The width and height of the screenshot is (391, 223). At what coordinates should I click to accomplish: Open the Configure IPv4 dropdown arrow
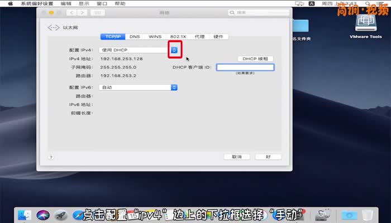pyautogui.click(x=174, y=50)
